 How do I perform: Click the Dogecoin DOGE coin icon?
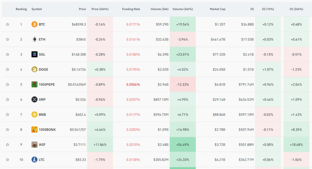coord(34,69)
